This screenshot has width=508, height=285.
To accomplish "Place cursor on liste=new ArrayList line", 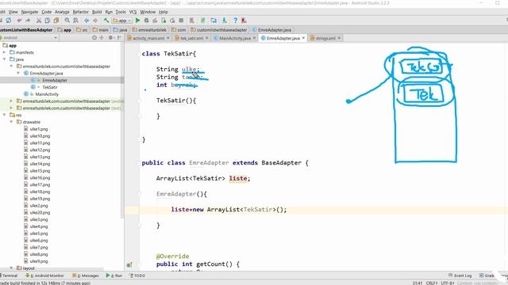I will pos(229,210).
